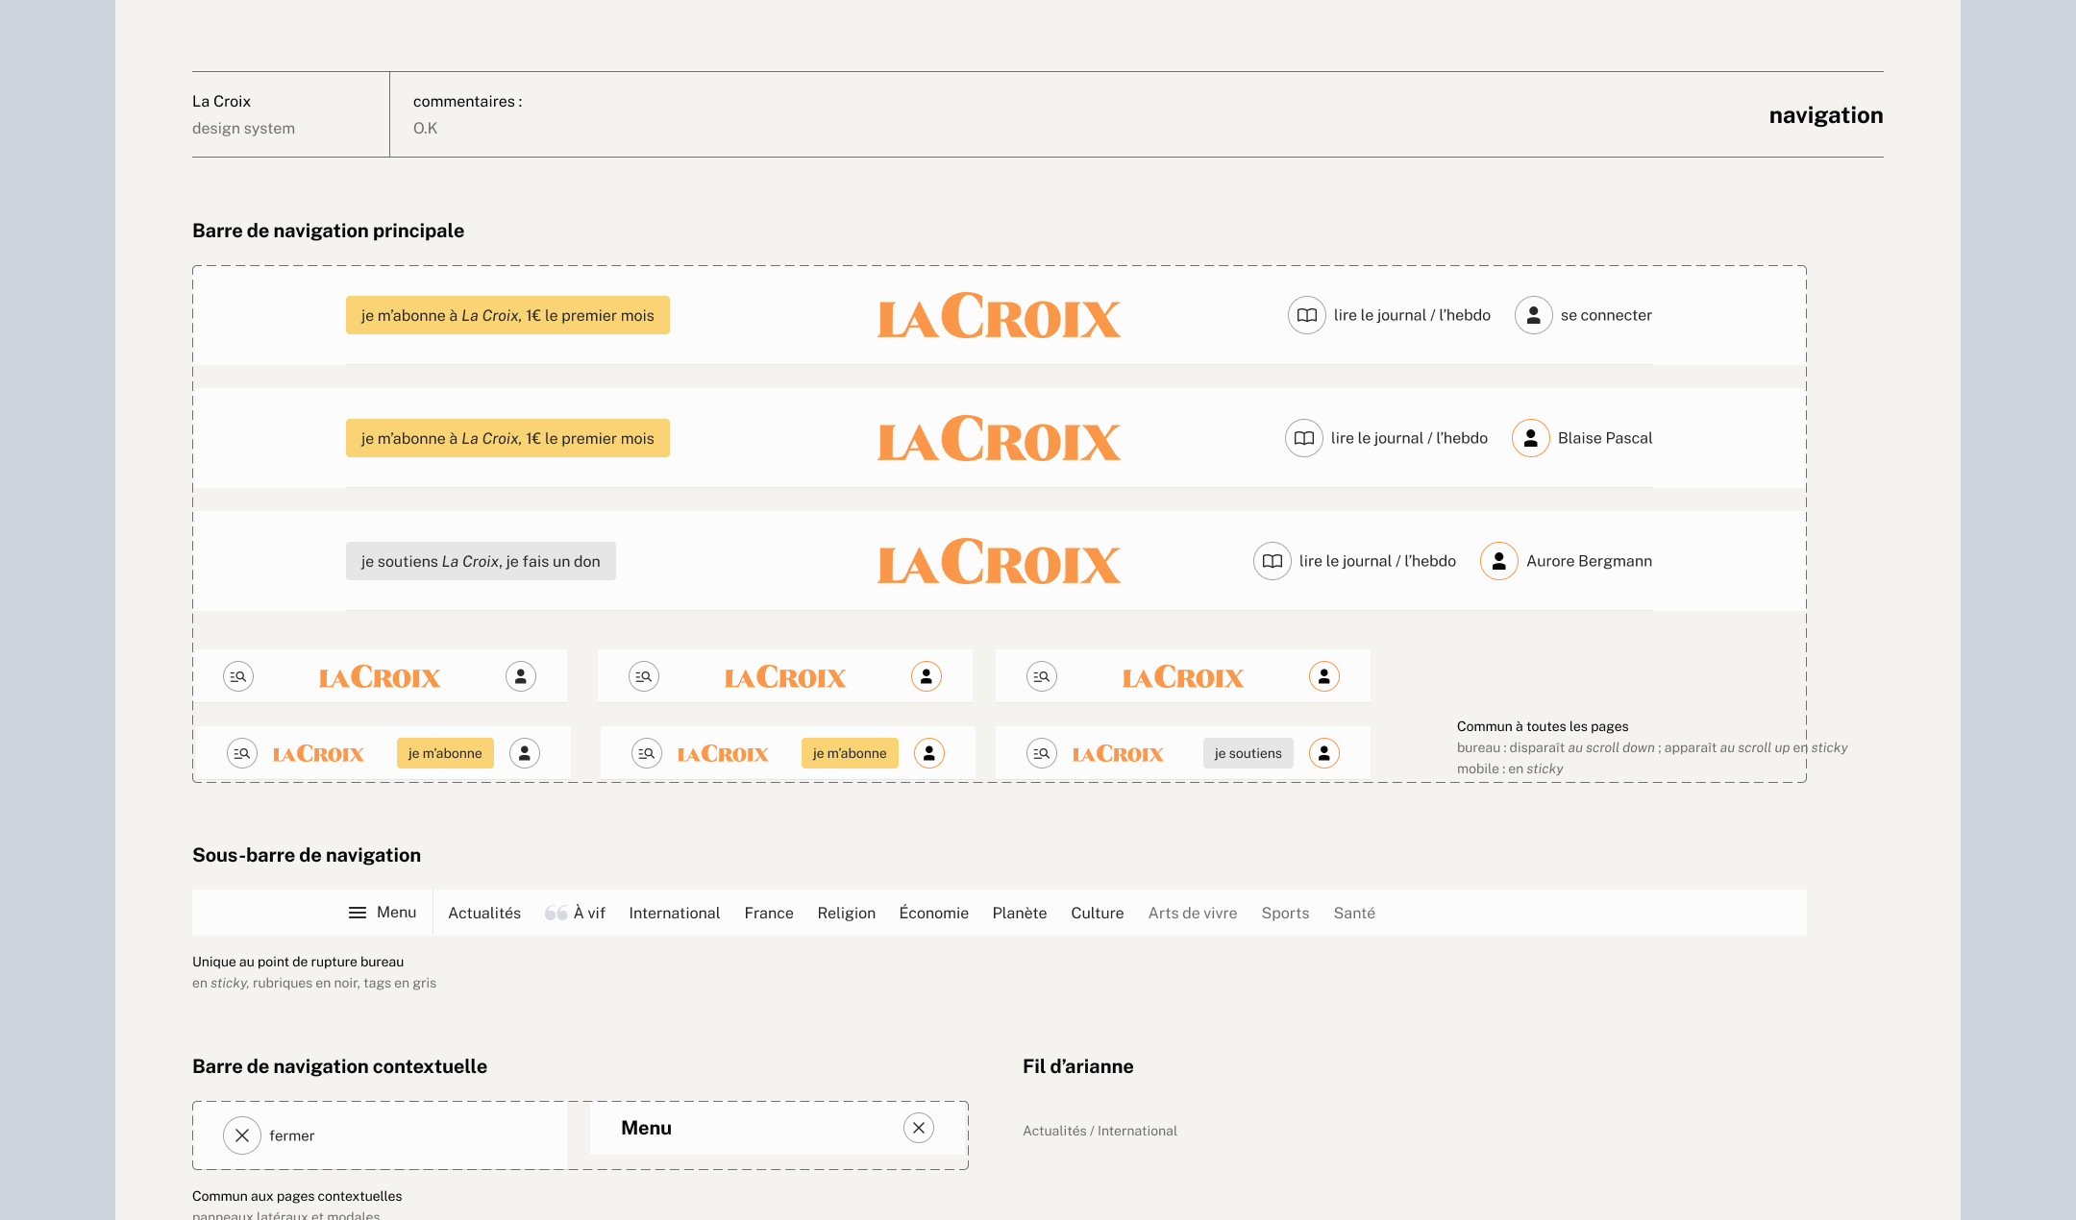Viewport: 2076px width, 1220px height.
Task: Click the bold 'Menu' title in contextual bar
Action: click(x=647, y=1128)
